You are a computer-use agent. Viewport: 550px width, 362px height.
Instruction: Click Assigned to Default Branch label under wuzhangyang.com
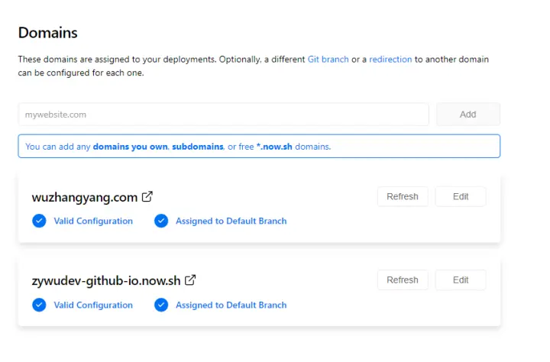(x=231, y=221)
